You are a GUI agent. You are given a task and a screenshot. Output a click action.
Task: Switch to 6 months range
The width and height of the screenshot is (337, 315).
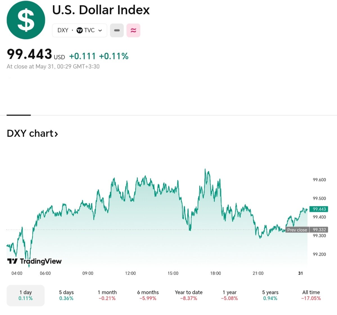click(148, 295)
